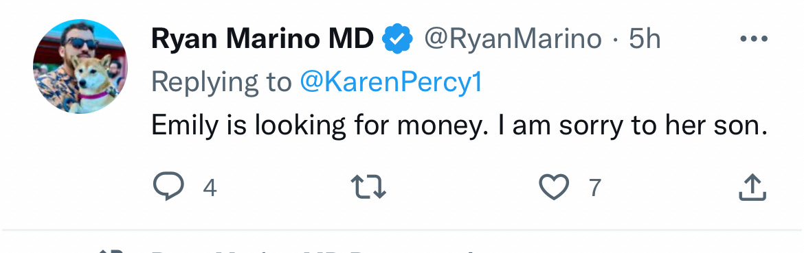
Task: Open the share upload arrow icon
Action: pyautogui.click(x=752, y=187)
